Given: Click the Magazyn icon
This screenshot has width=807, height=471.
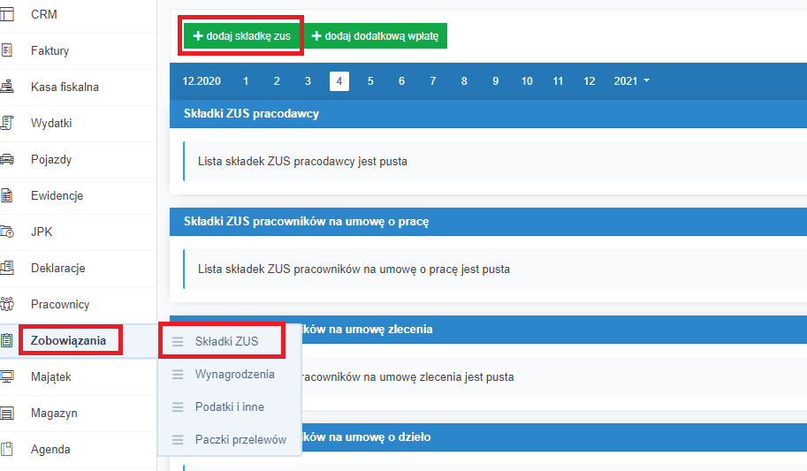Looking at the screenshot, I should coord(7,413).
